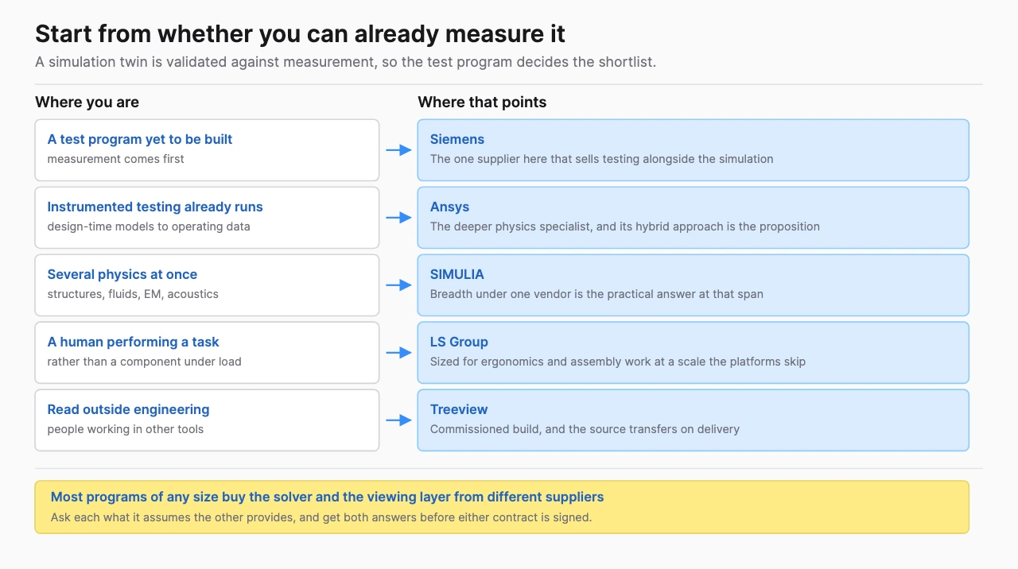Select "A test program yet to be built"
The image size is (1018, 569).
pyautogui.click(x=140, y=139)
